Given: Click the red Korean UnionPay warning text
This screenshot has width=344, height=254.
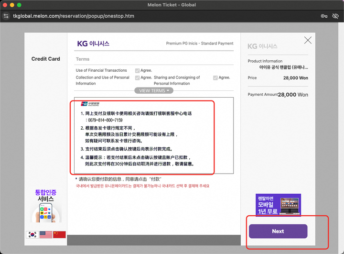Looking at the screenshot, I should (142, 186).
